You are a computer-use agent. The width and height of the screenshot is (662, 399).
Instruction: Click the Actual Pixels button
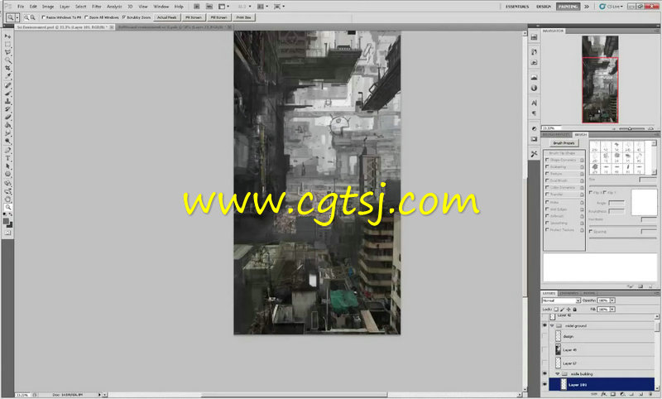tap(167, 17)
